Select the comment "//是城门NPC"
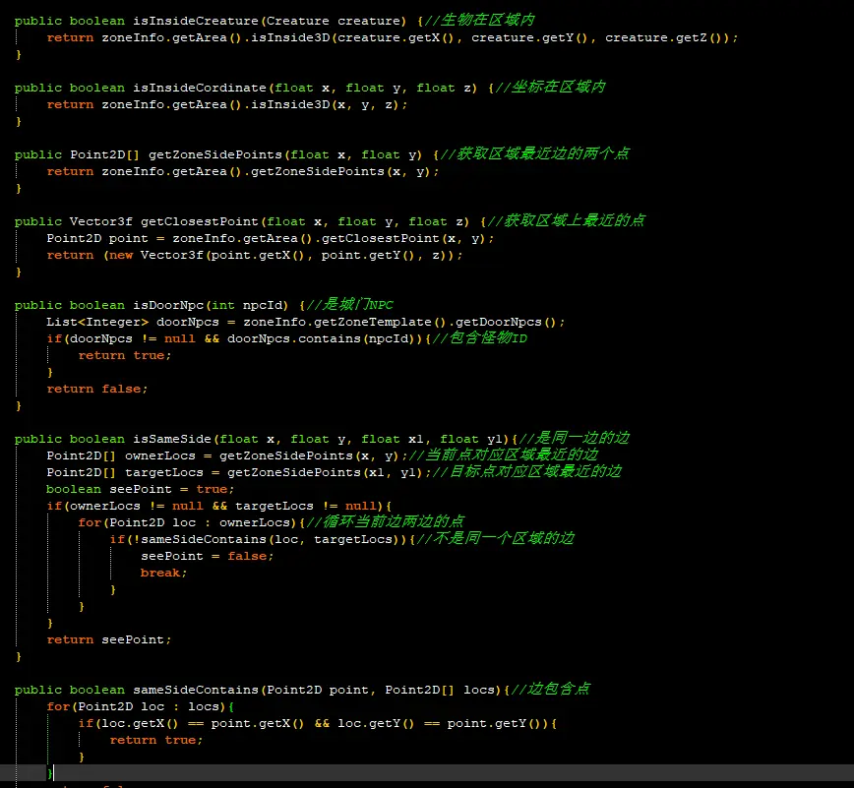 pos(350,304)
